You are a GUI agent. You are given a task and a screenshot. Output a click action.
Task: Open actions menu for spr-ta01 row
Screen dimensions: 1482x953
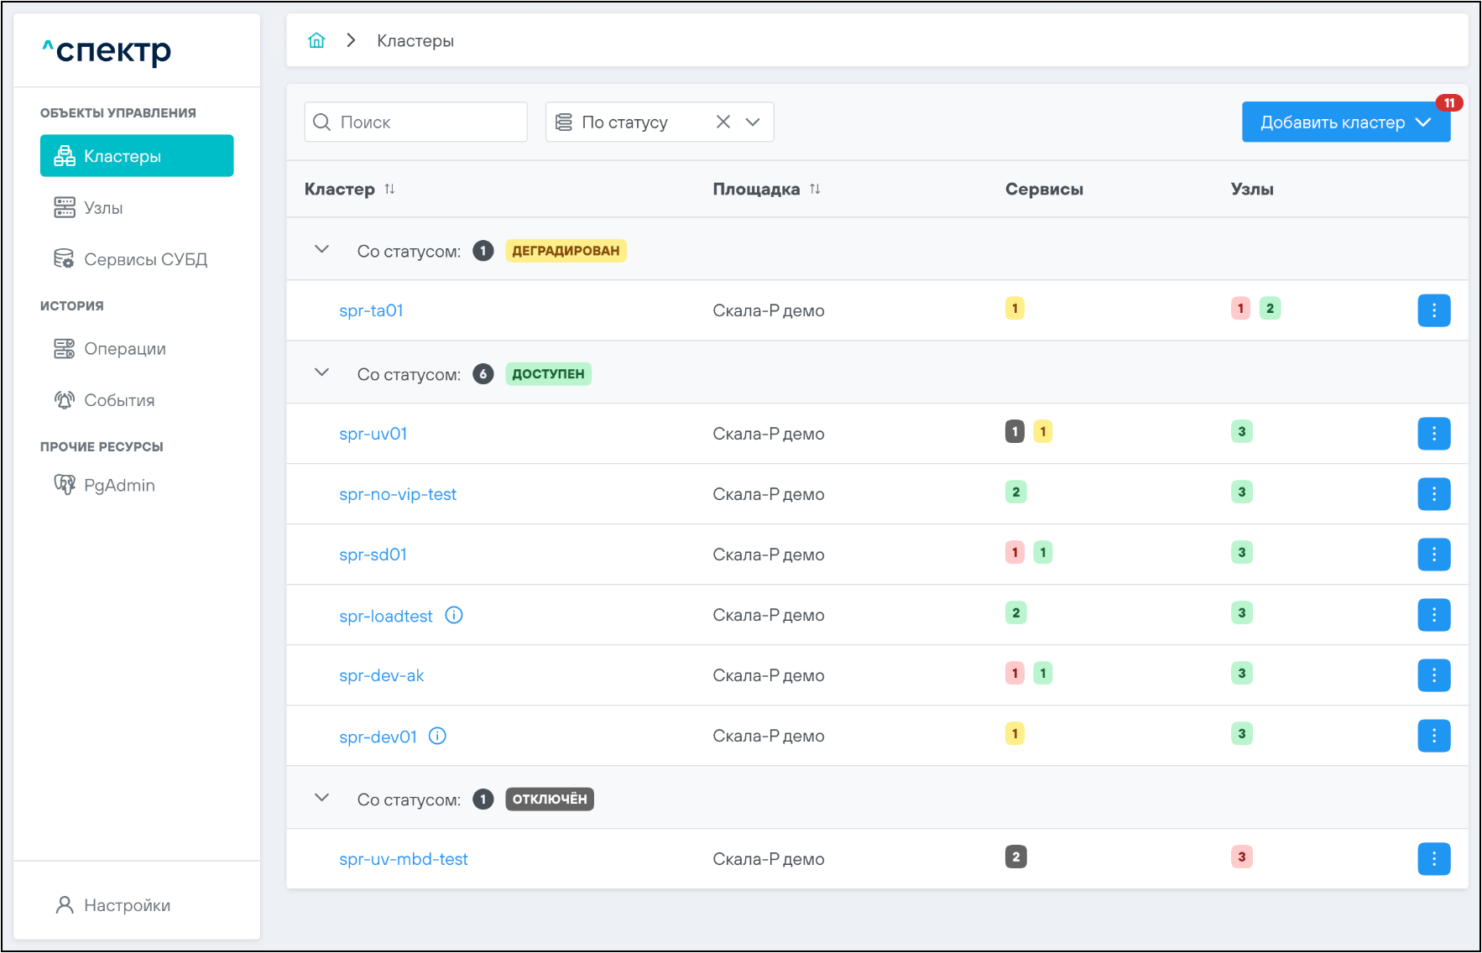[1433, 310]
